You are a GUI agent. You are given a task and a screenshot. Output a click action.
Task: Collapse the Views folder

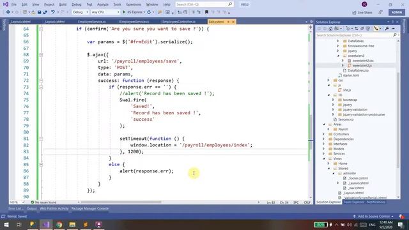(324, 158)
